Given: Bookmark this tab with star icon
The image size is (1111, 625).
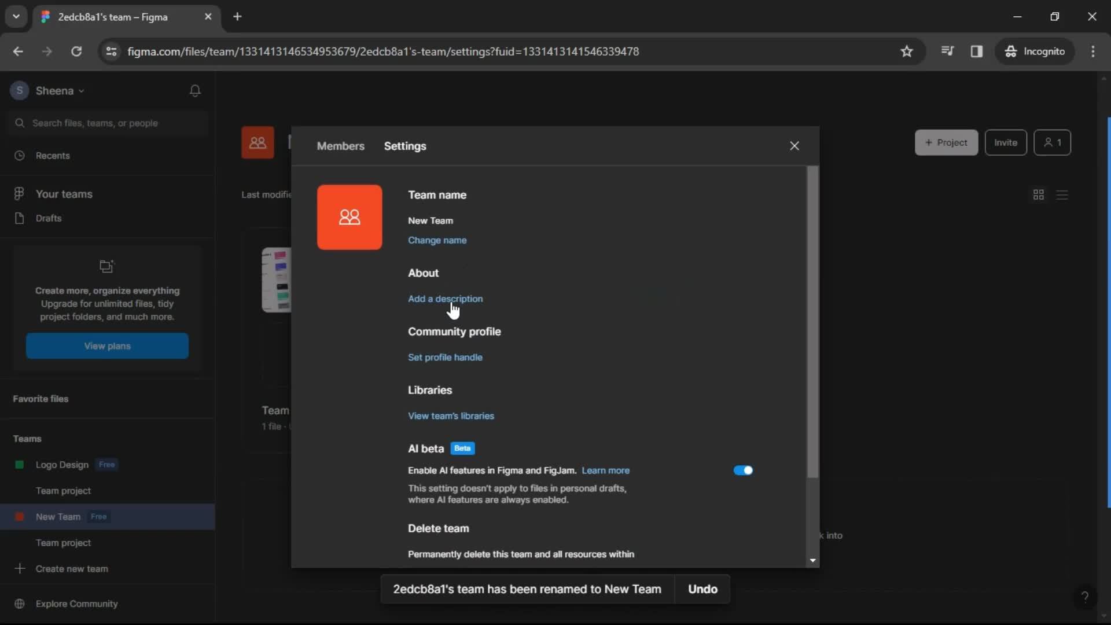Looking at the screenshot, I should click(907, 52).
